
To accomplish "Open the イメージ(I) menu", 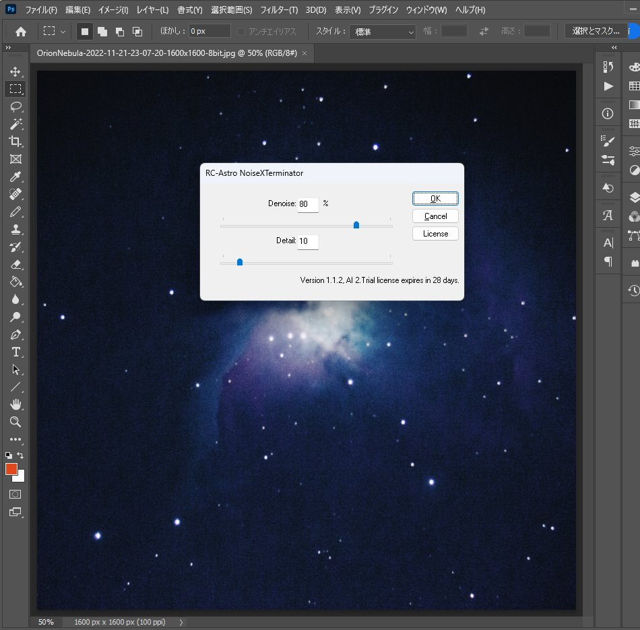I will coord(113,10).
